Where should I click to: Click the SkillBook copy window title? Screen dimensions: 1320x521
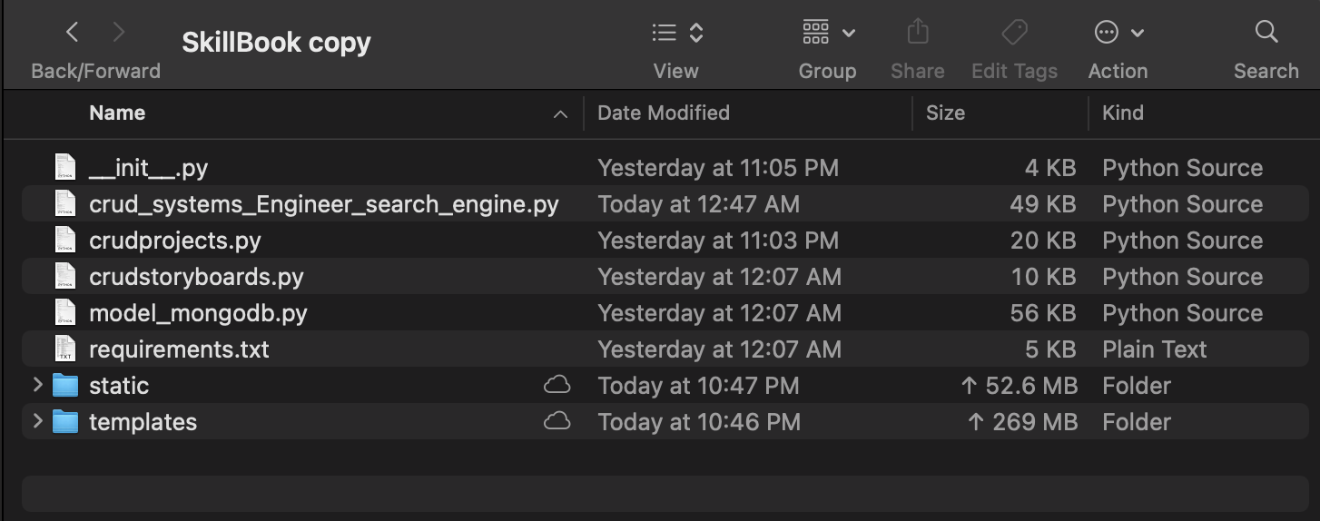tap(276, 43)
